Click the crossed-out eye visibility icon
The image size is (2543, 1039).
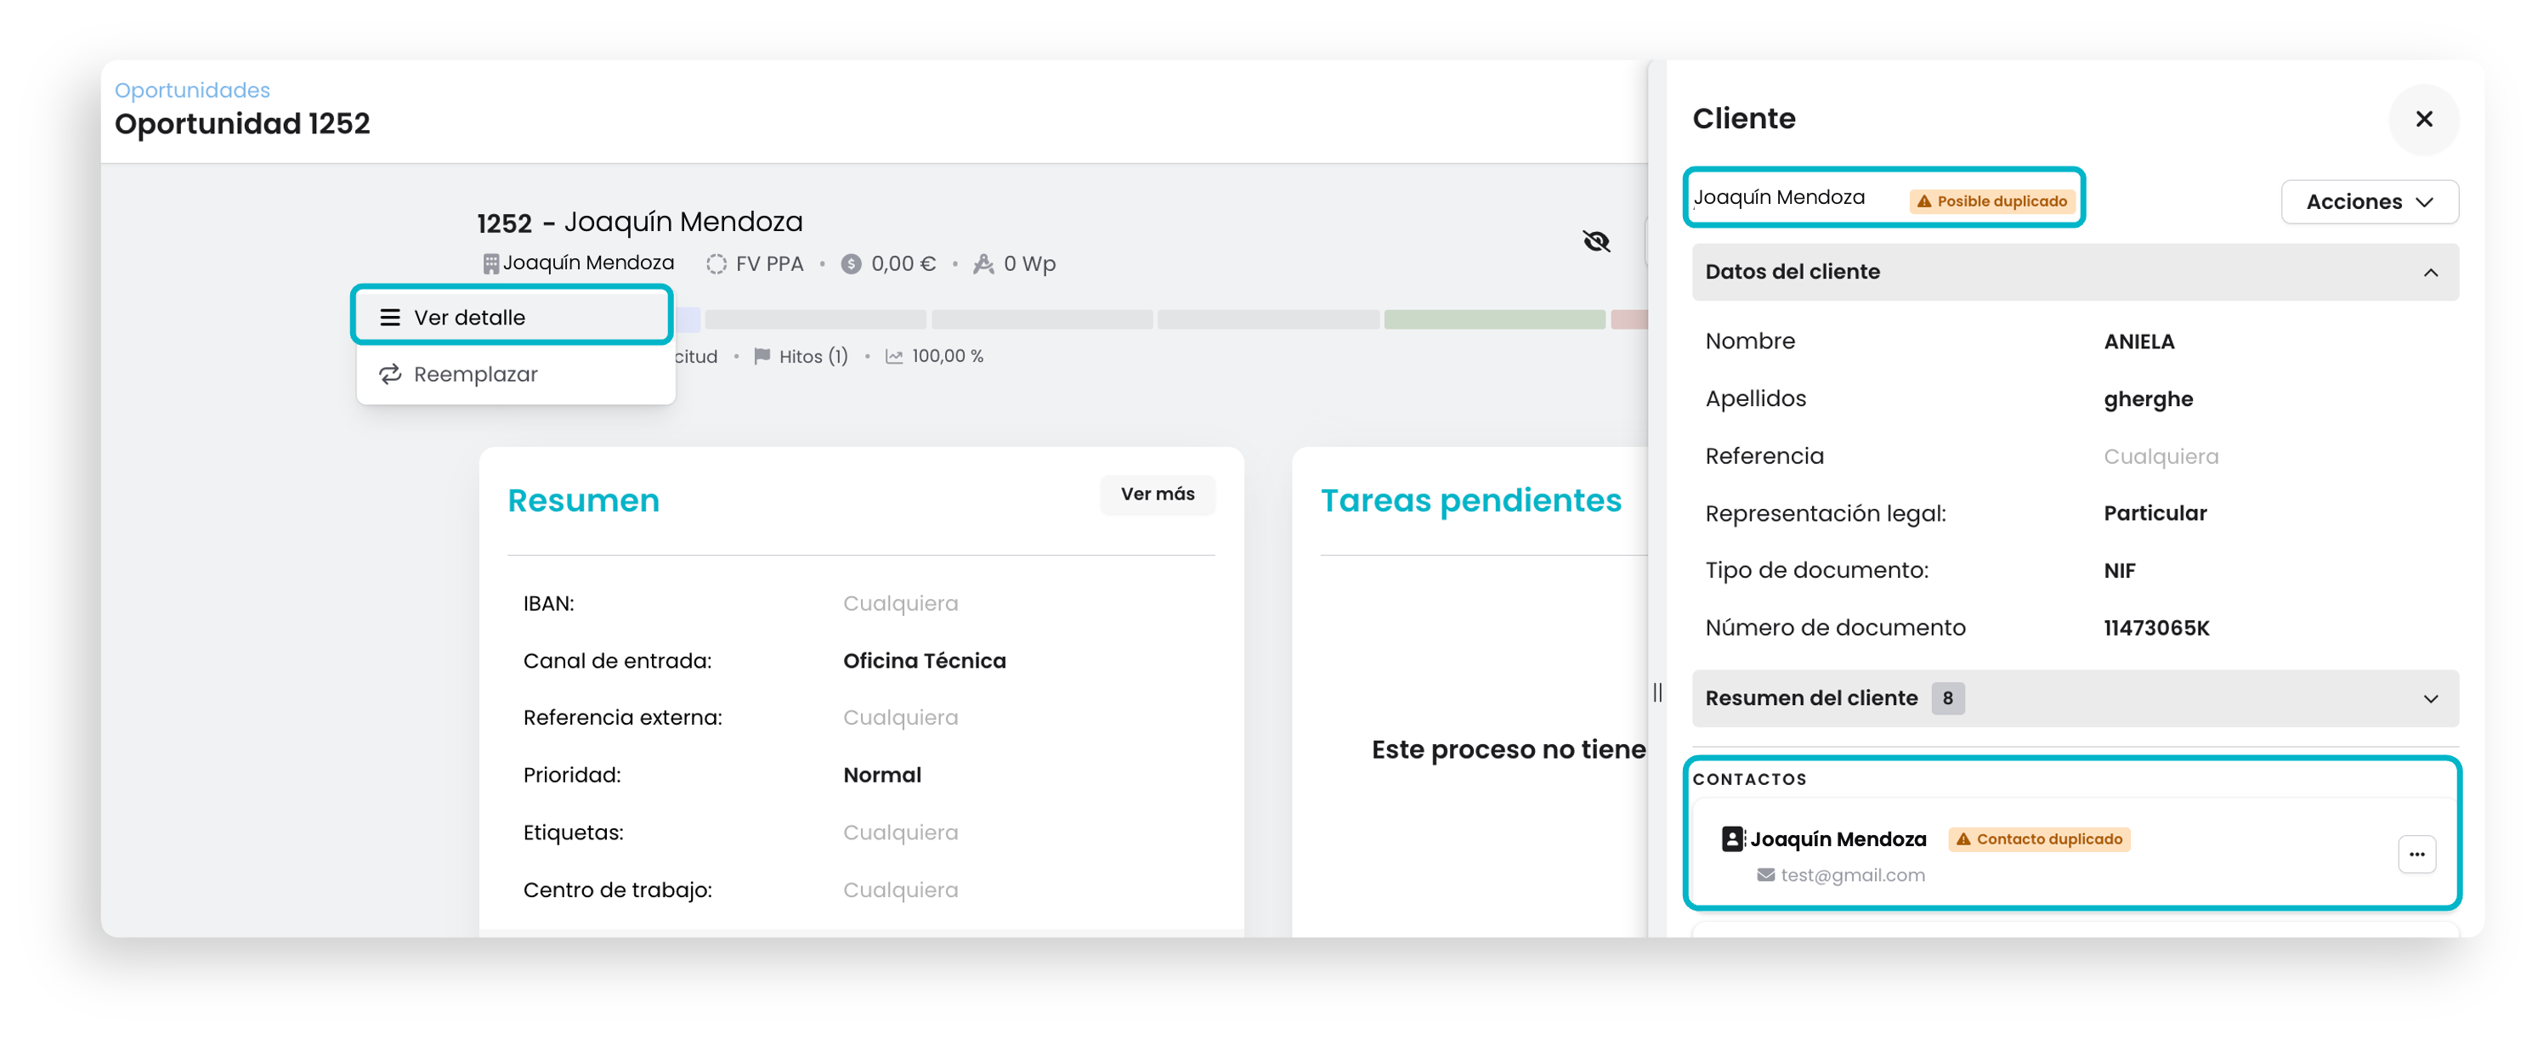pos(1595,240)
